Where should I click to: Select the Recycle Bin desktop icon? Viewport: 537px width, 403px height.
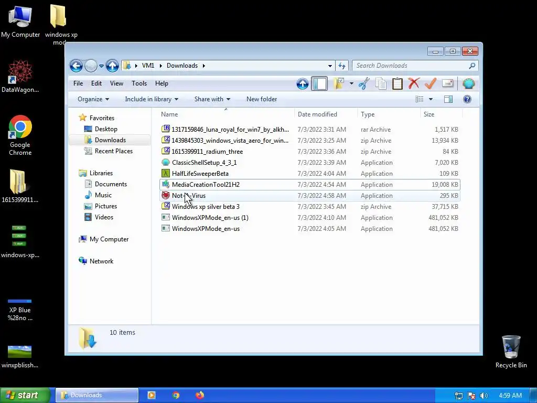[x=511, y=352]
